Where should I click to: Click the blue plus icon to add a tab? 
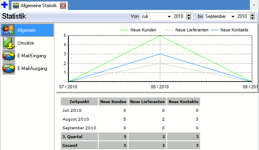tap(4, 5)
